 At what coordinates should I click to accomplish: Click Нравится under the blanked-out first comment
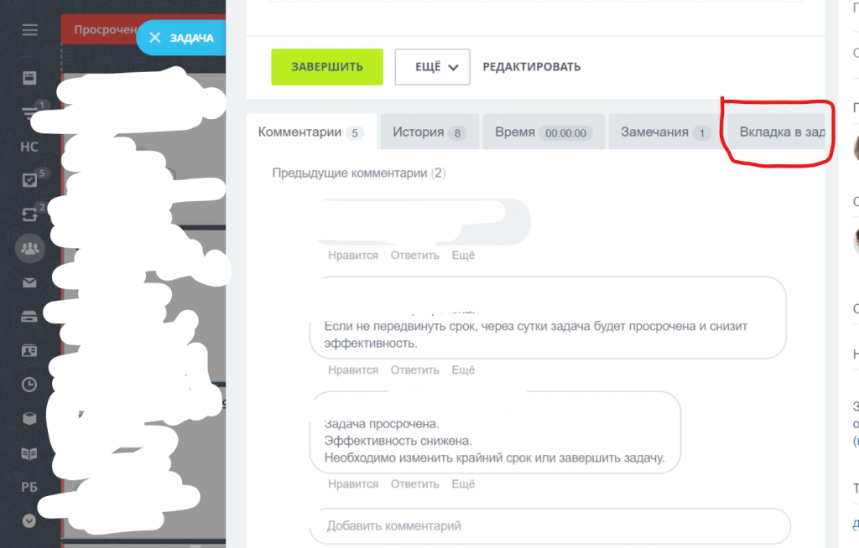(353, 255)
